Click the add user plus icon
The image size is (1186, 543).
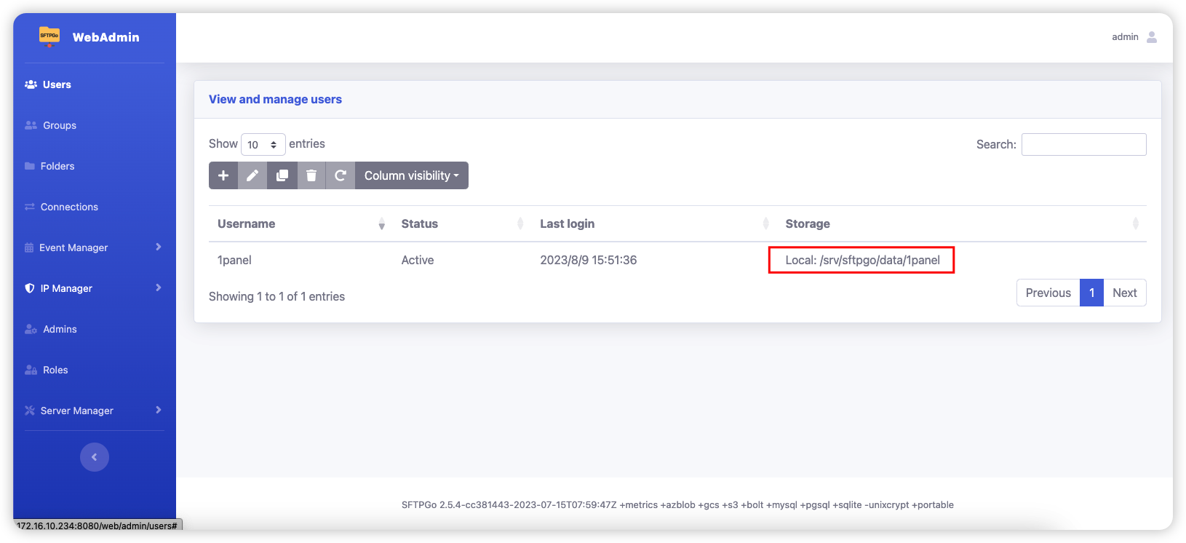223,175
